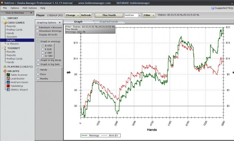Open Table Scanner app icon
Image resolution: width=234 pixels, height=141 pixels.
[x=8, y=75]
